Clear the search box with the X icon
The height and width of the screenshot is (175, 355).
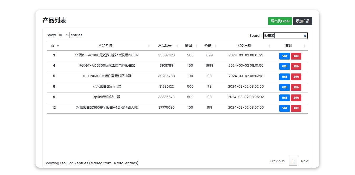tap(305, 36)
